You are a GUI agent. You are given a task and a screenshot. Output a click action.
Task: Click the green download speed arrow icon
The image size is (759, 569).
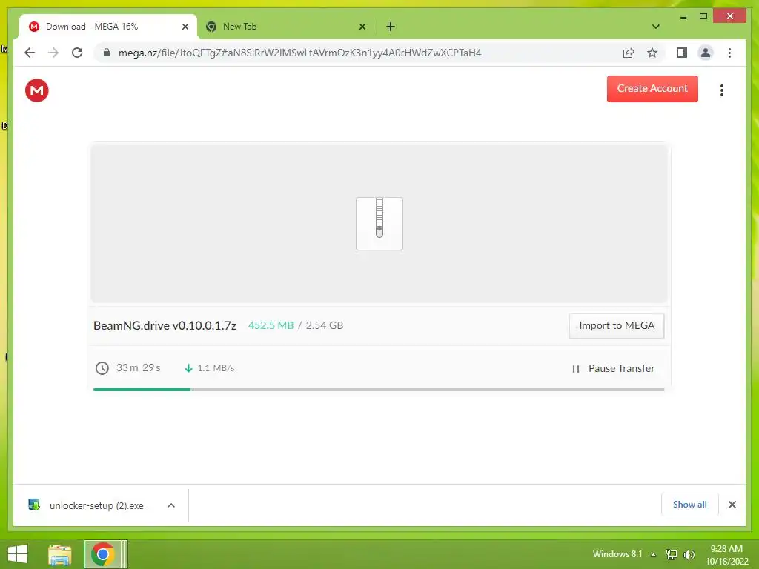188,368
